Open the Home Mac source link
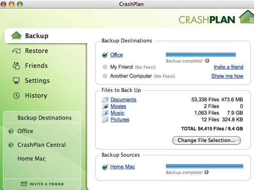Image resolution: width=254 pixels, height=190 pixels. click(x=123, y=167)
